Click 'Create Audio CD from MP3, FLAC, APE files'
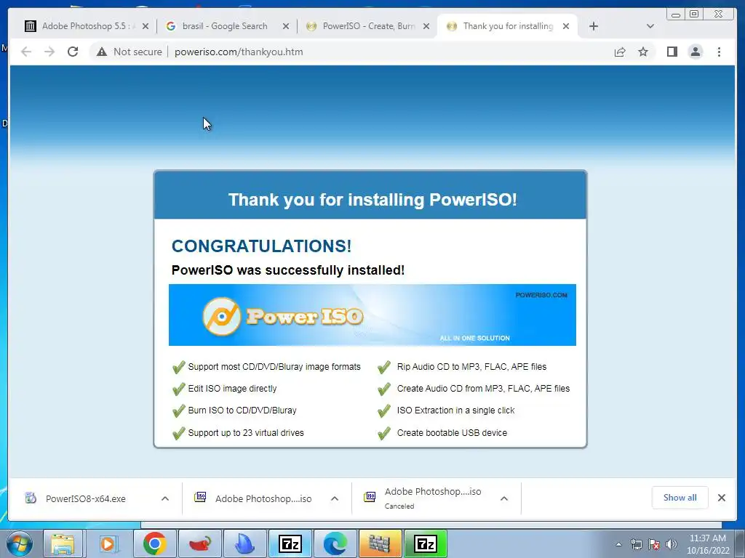The image size is (745, 558). [x=483, y=389]
